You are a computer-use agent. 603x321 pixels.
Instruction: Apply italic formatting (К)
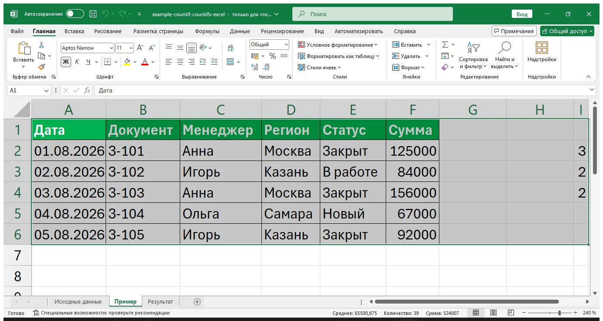coord(77,61)
